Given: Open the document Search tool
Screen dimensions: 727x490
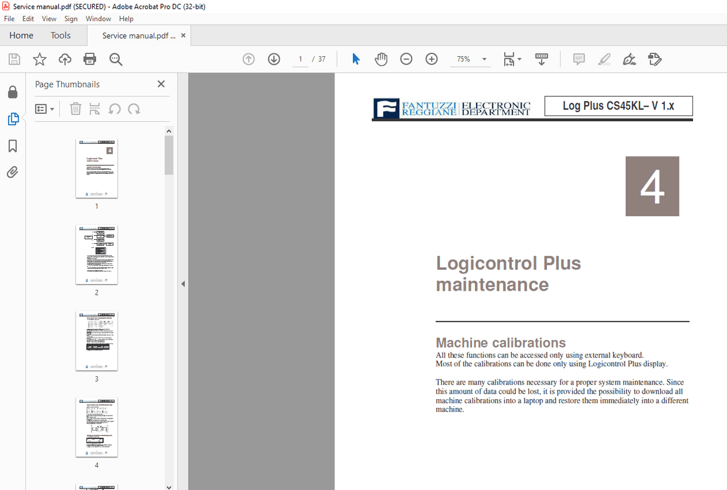Looking at the screenshot, I should click(115, 59).
